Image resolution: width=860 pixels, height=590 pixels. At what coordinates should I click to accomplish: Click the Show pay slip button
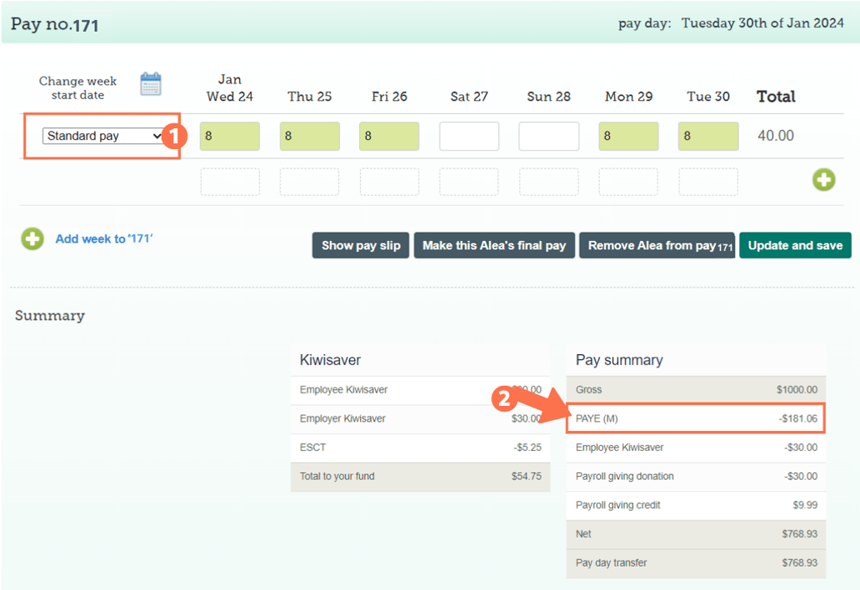(360, 245)
